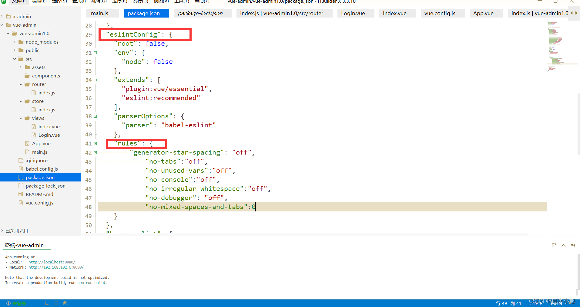Click the terminal icon in the bottom status bar
Viewport: 580px width, 307px height.
coord(56,303)
